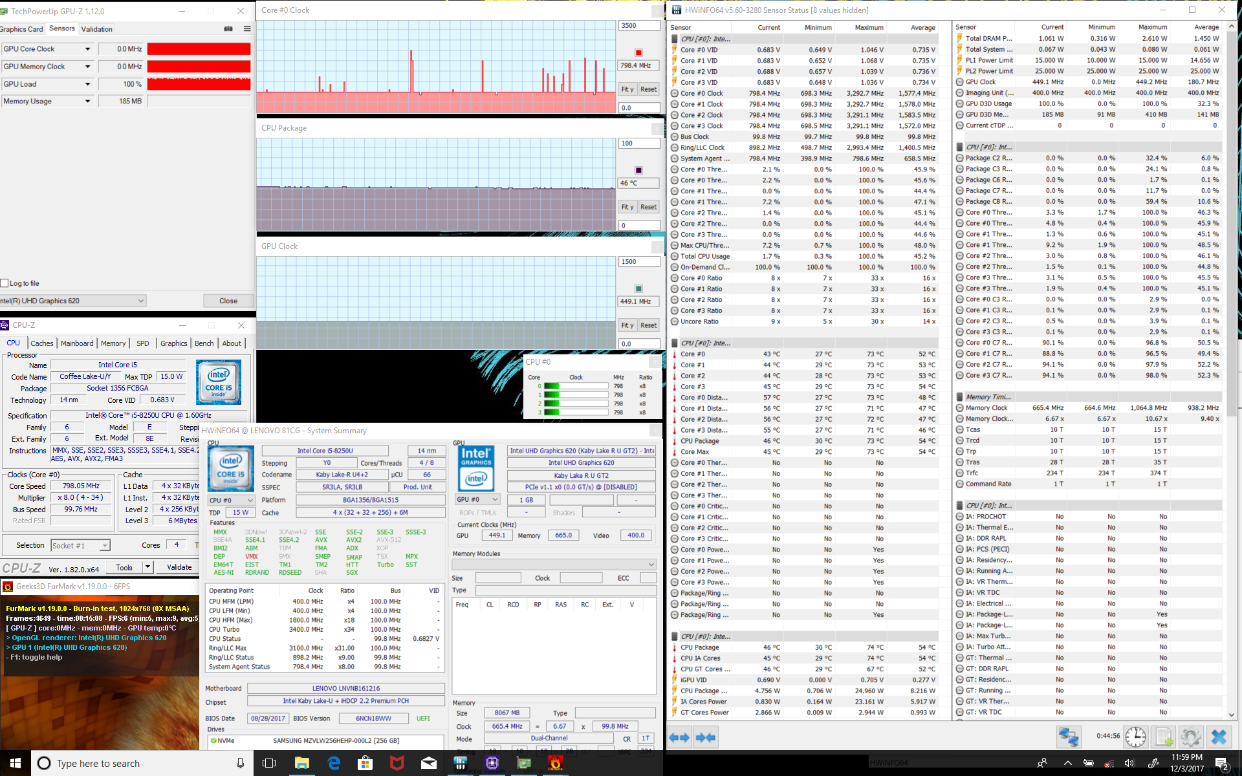Enable the Log to file checkbox
This screenshot has height=776, width=1242.
point(5,283)
